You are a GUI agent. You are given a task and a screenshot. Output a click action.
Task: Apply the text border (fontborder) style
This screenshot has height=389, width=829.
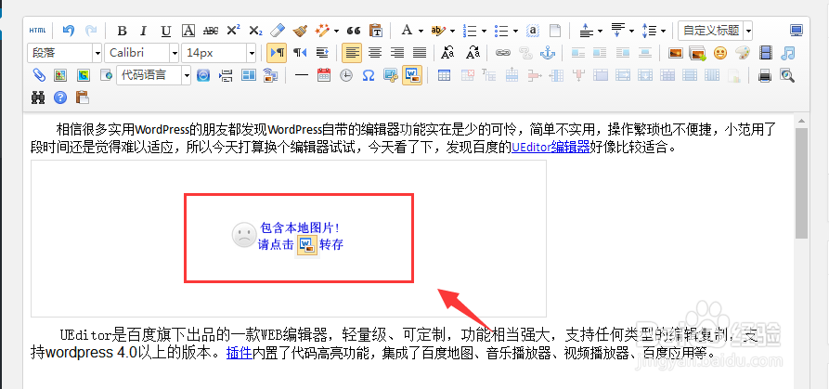[x=188, y=31]
